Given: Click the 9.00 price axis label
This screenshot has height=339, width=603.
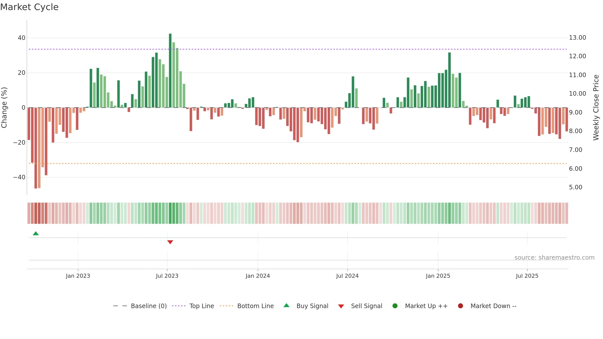Looking at the screenshot, I should point(576,112).
